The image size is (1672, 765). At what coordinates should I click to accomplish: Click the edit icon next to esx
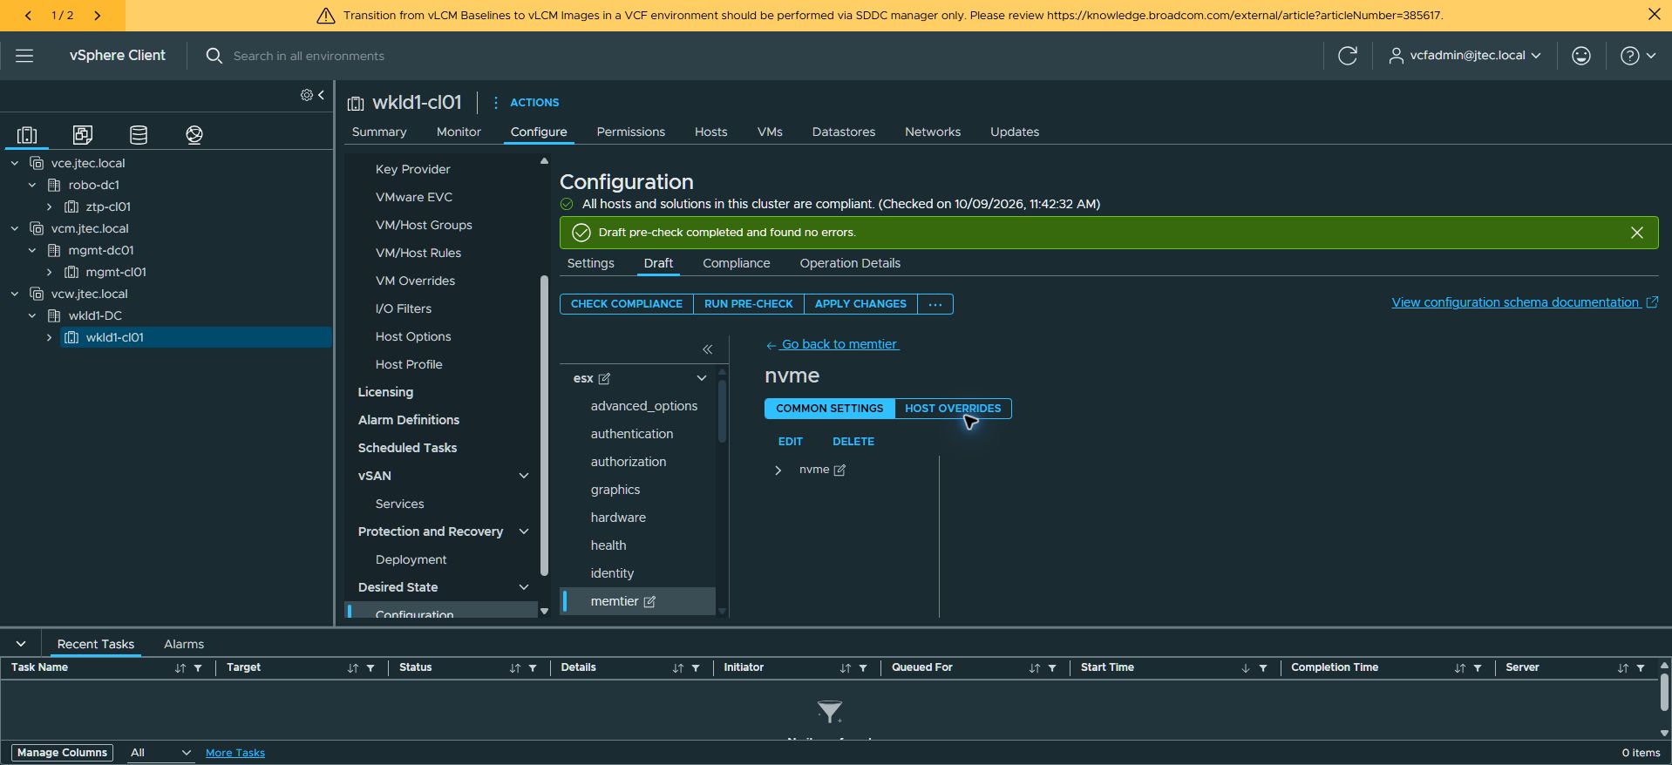point(604,378)
